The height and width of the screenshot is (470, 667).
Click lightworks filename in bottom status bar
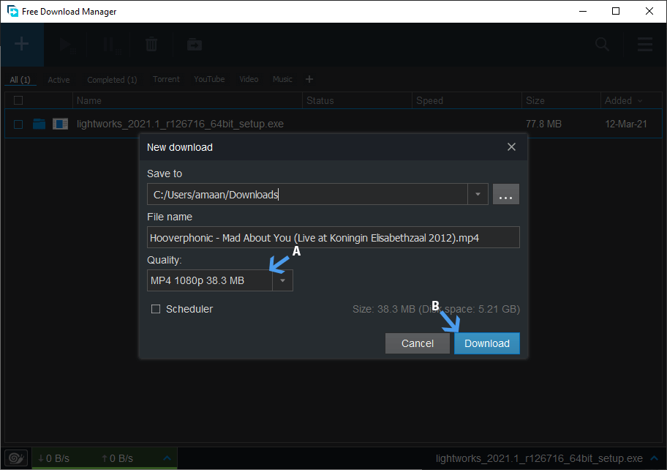point(539,458)
